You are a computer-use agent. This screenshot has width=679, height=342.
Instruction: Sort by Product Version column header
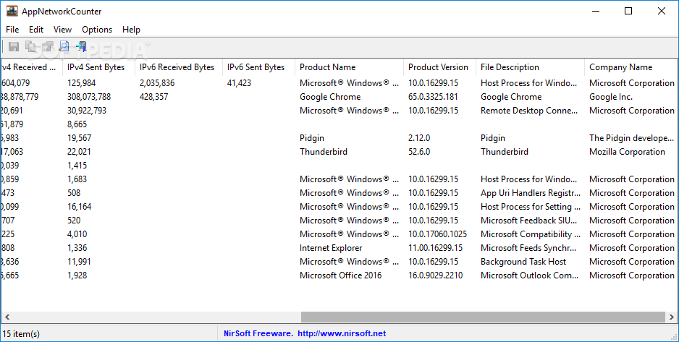point(439,67)
